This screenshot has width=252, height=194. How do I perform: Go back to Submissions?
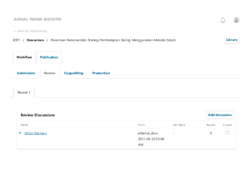(30, 31)
